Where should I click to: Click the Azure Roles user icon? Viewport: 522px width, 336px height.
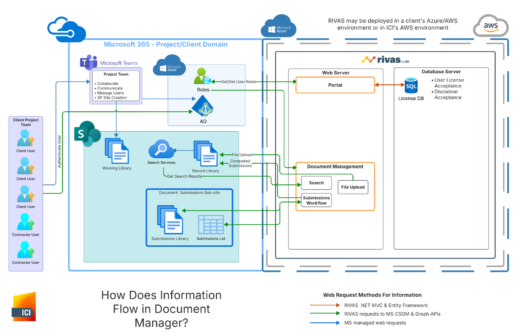[202, 77]
